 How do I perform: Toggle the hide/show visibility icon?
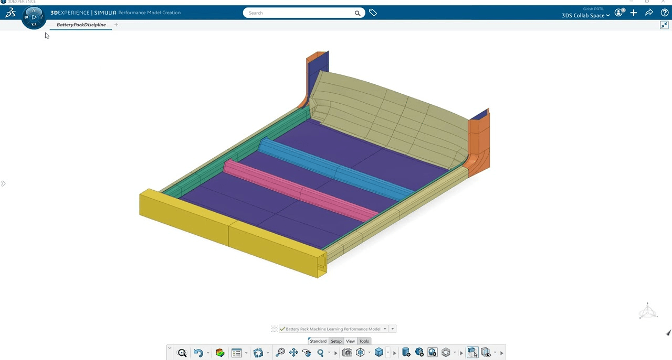point(486,352)
